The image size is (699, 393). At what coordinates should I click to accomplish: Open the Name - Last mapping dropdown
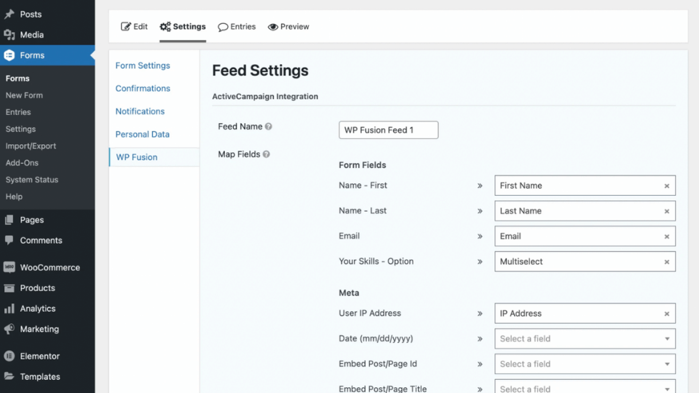[x=585, y=211]
